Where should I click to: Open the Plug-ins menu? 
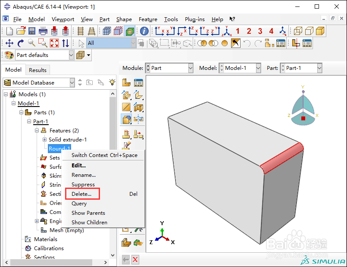195,19
